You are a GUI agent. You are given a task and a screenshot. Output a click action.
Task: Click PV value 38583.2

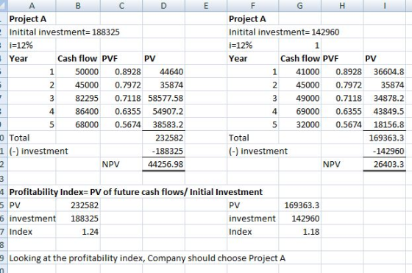point(168,124)
